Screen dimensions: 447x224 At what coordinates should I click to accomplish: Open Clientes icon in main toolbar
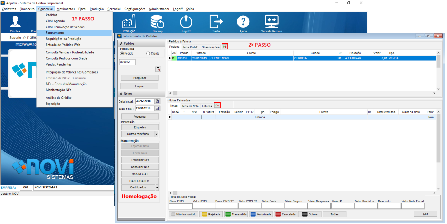click(15, 22)
